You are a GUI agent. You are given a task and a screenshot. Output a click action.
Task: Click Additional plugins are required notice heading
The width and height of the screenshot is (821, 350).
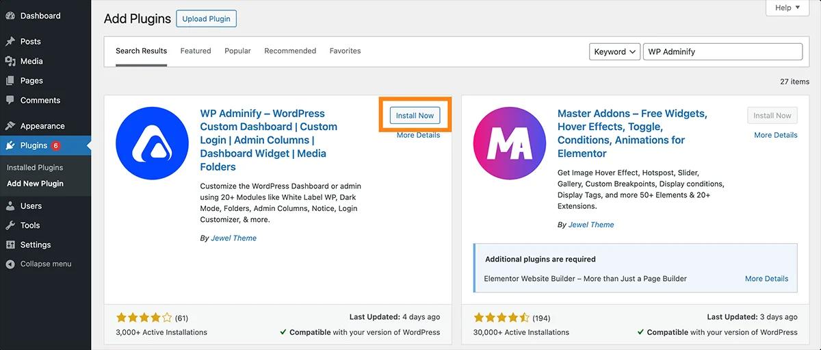pos(540,260)
